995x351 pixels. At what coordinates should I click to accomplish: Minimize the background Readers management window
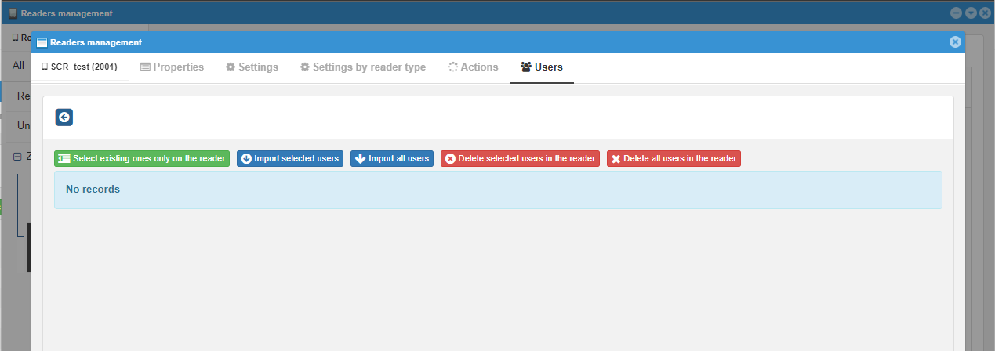pyautogui.click(x=956, y=13)
